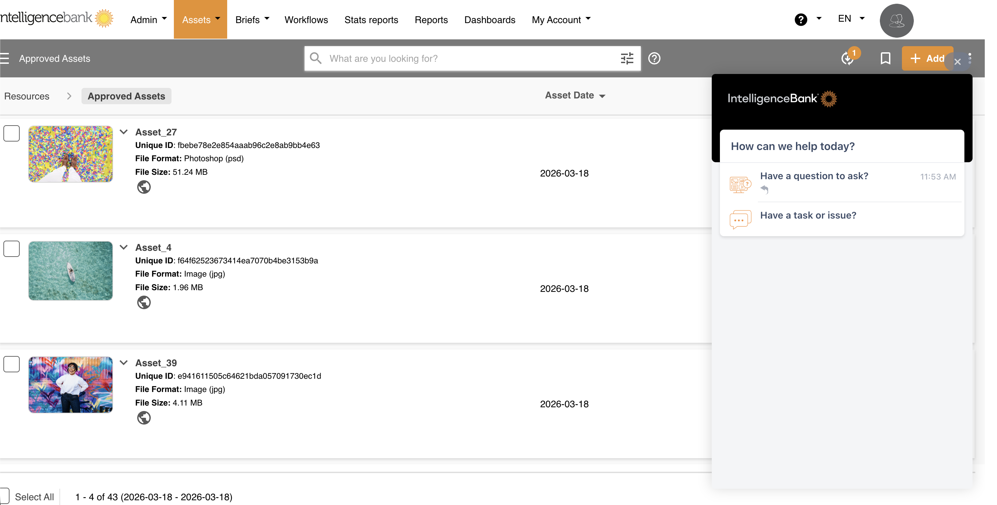Expand the chevron next to Asset_4
The image size is (997, 505).
[124, 247]
